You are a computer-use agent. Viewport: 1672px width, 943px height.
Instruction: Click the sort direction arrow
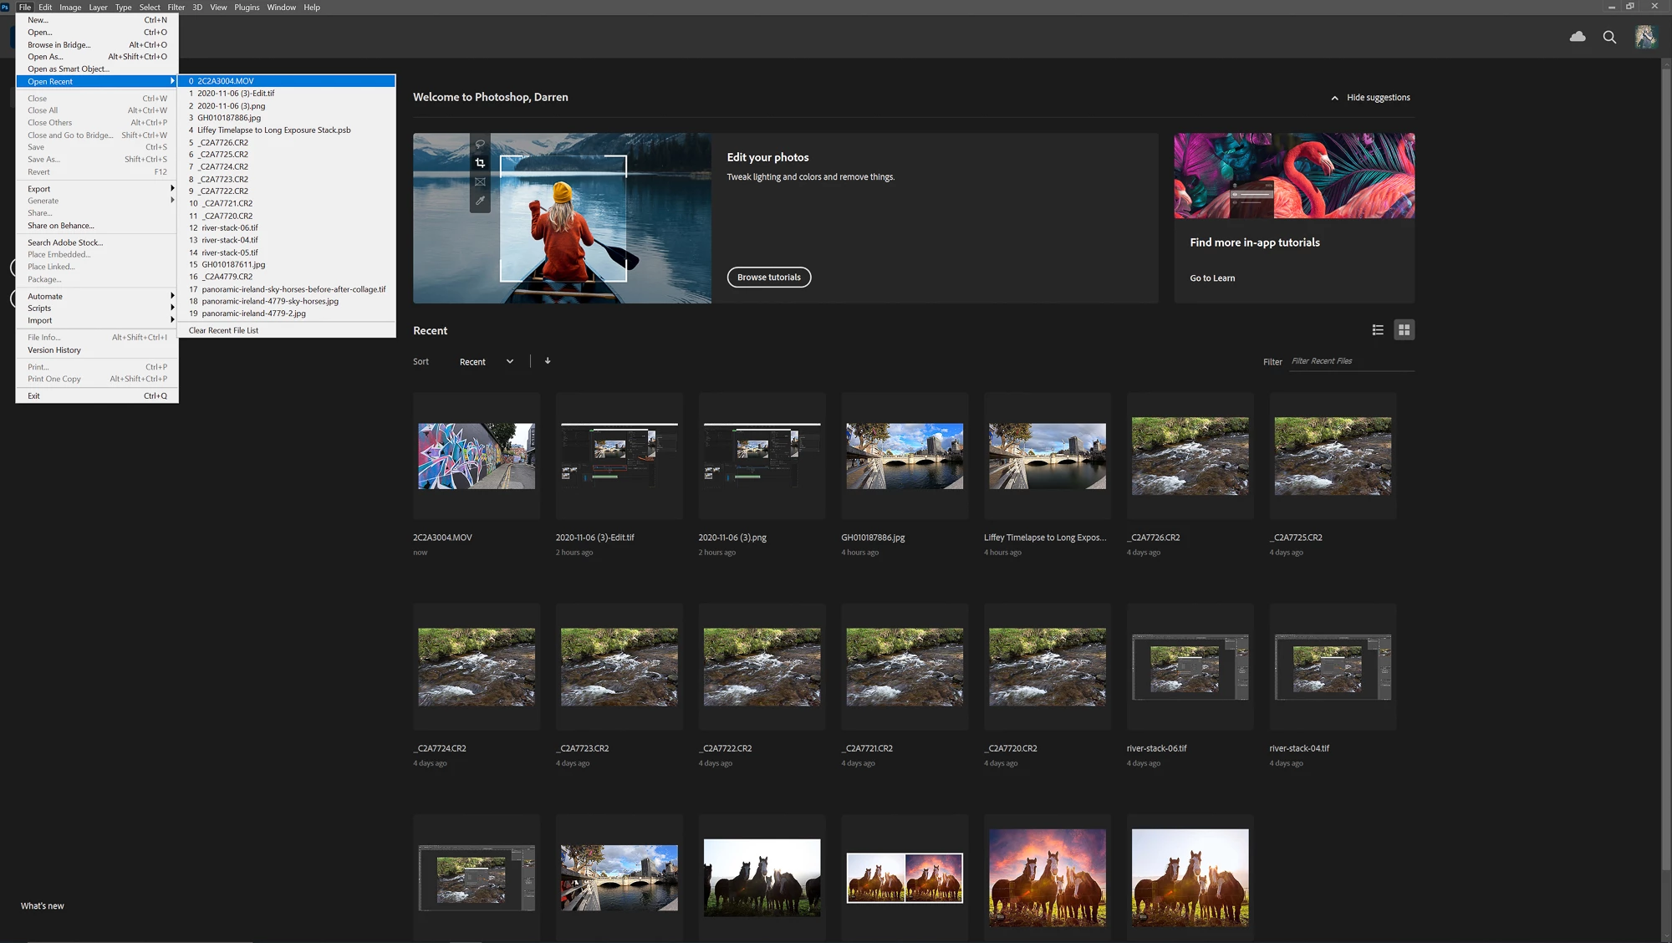(548, 361)
